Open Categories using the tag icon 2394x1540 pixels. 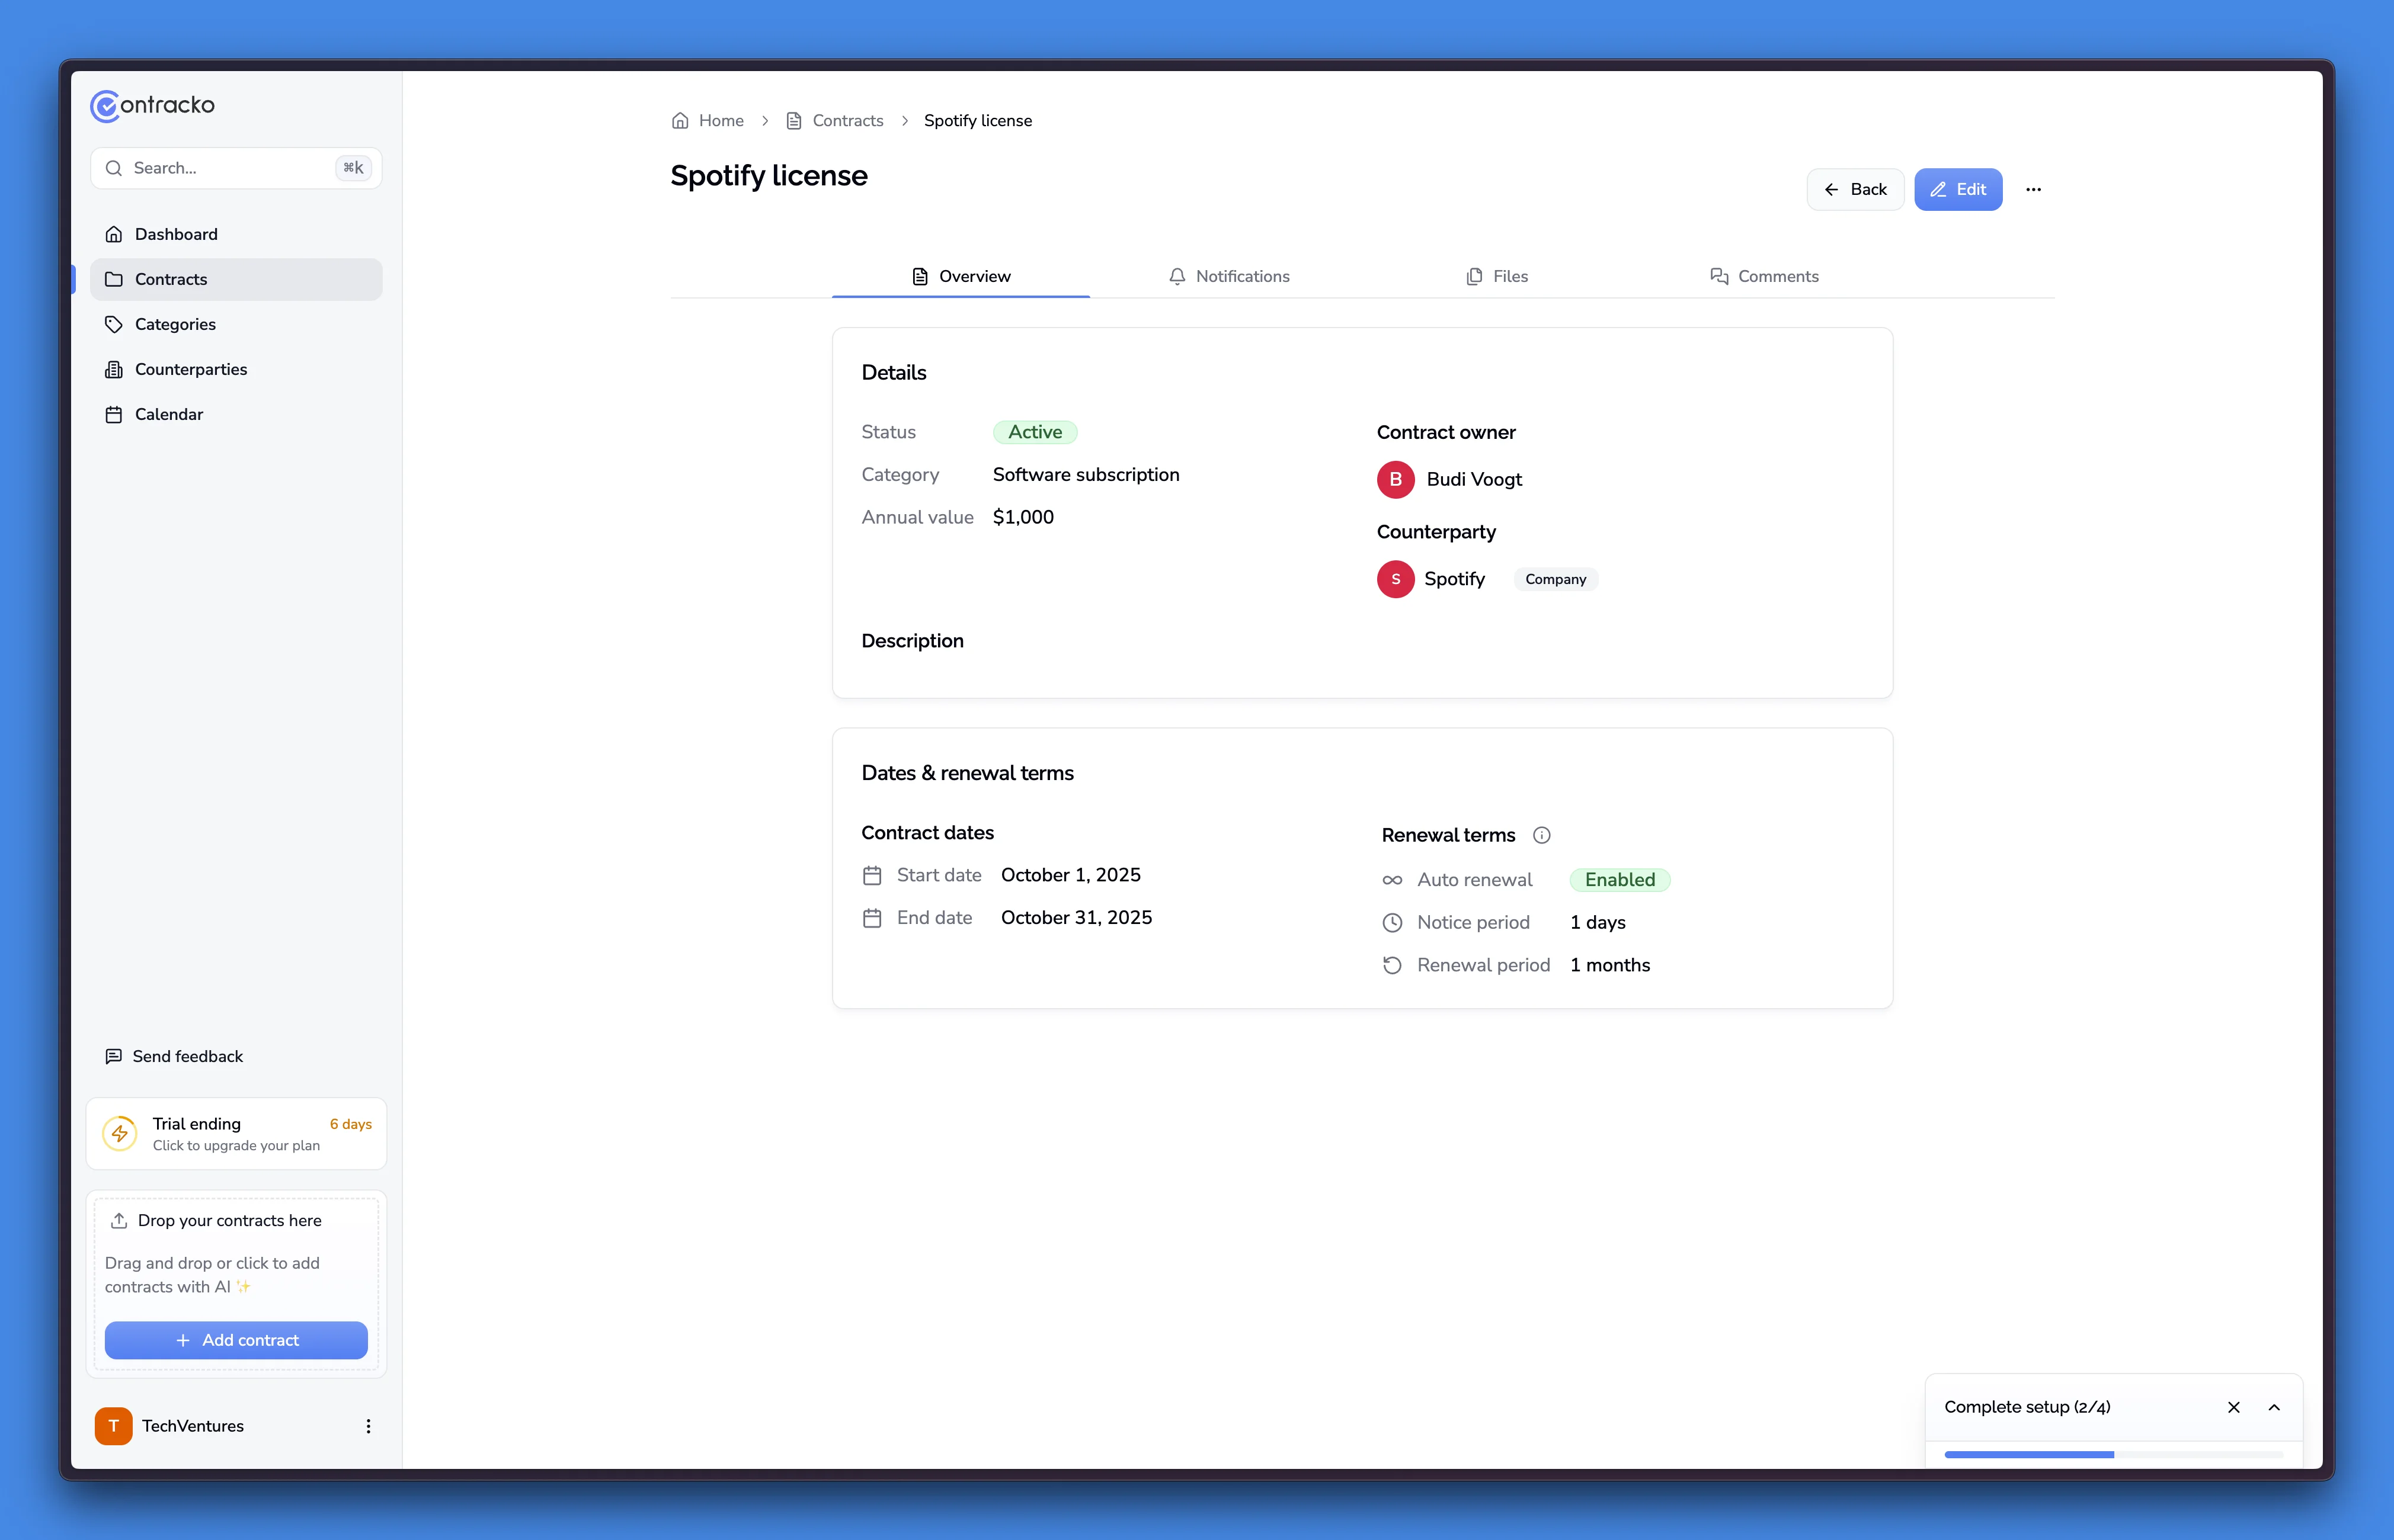(114, 324)
